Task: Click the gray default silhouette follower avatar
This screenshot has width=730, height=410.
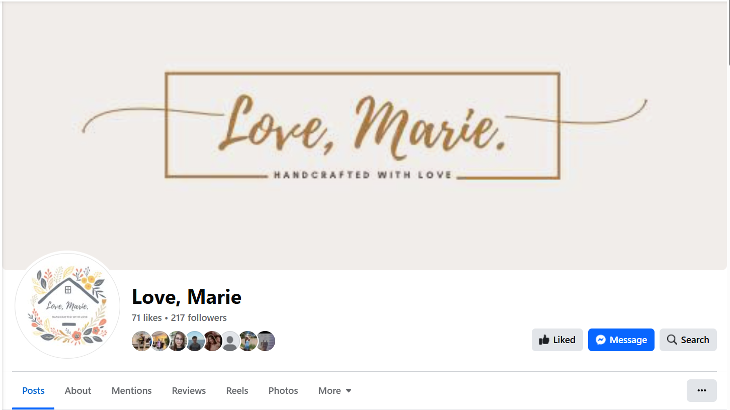Action: [230, 341]
